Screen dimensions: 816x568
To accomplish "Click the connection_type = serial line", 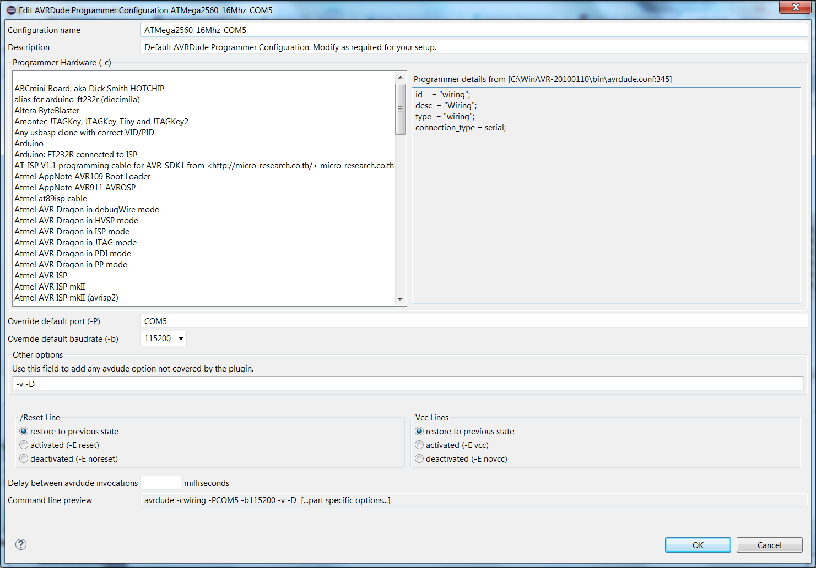I will tap(461, 128).
